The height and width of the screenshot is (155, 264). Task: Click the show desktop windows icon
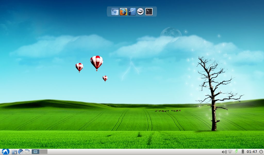coord(27,152)
